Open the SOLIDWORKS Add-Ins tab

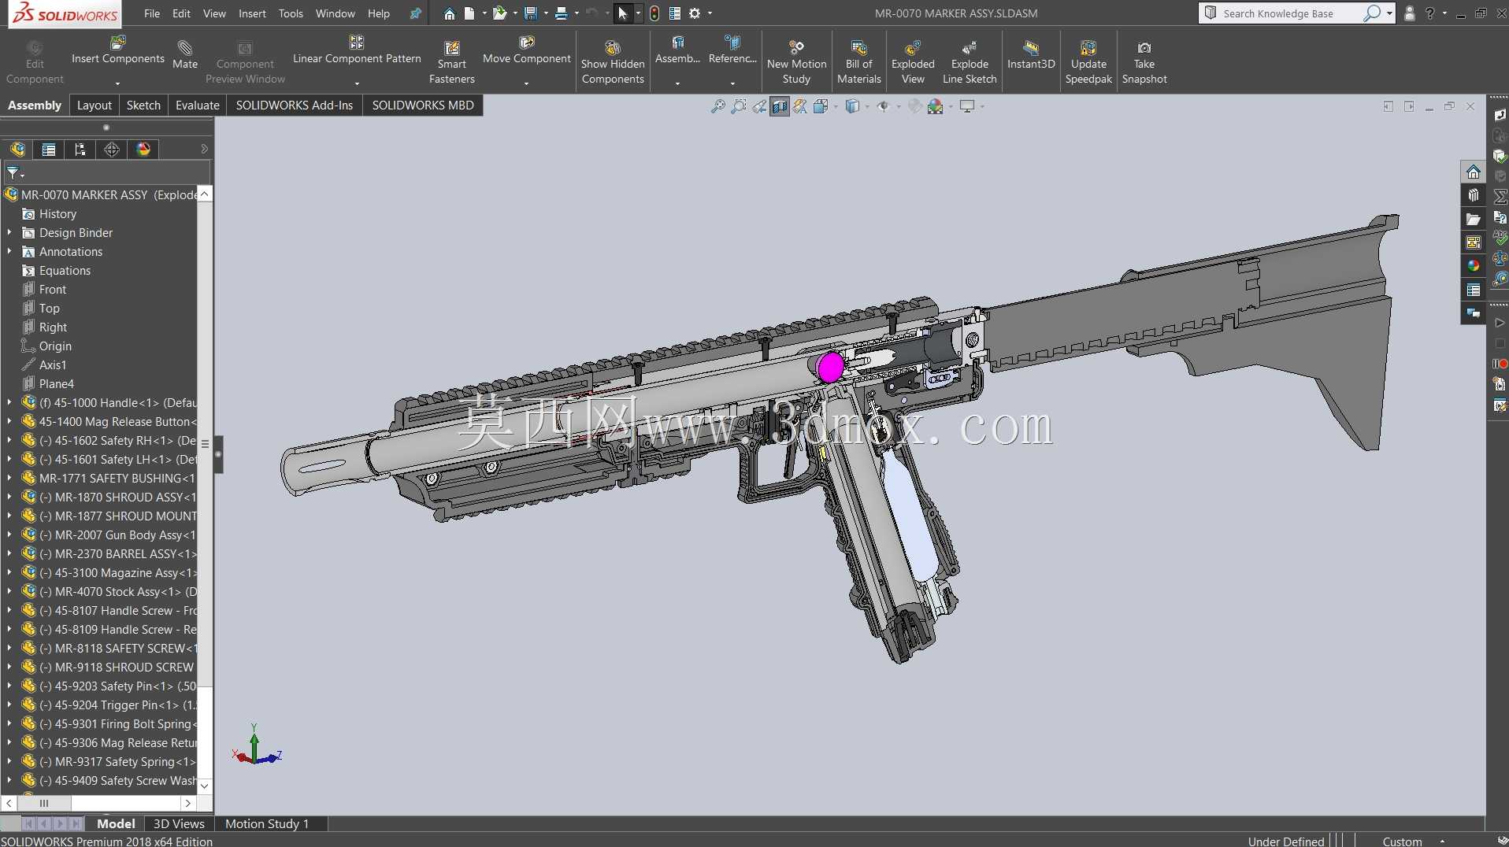click(x=295, y=105)
